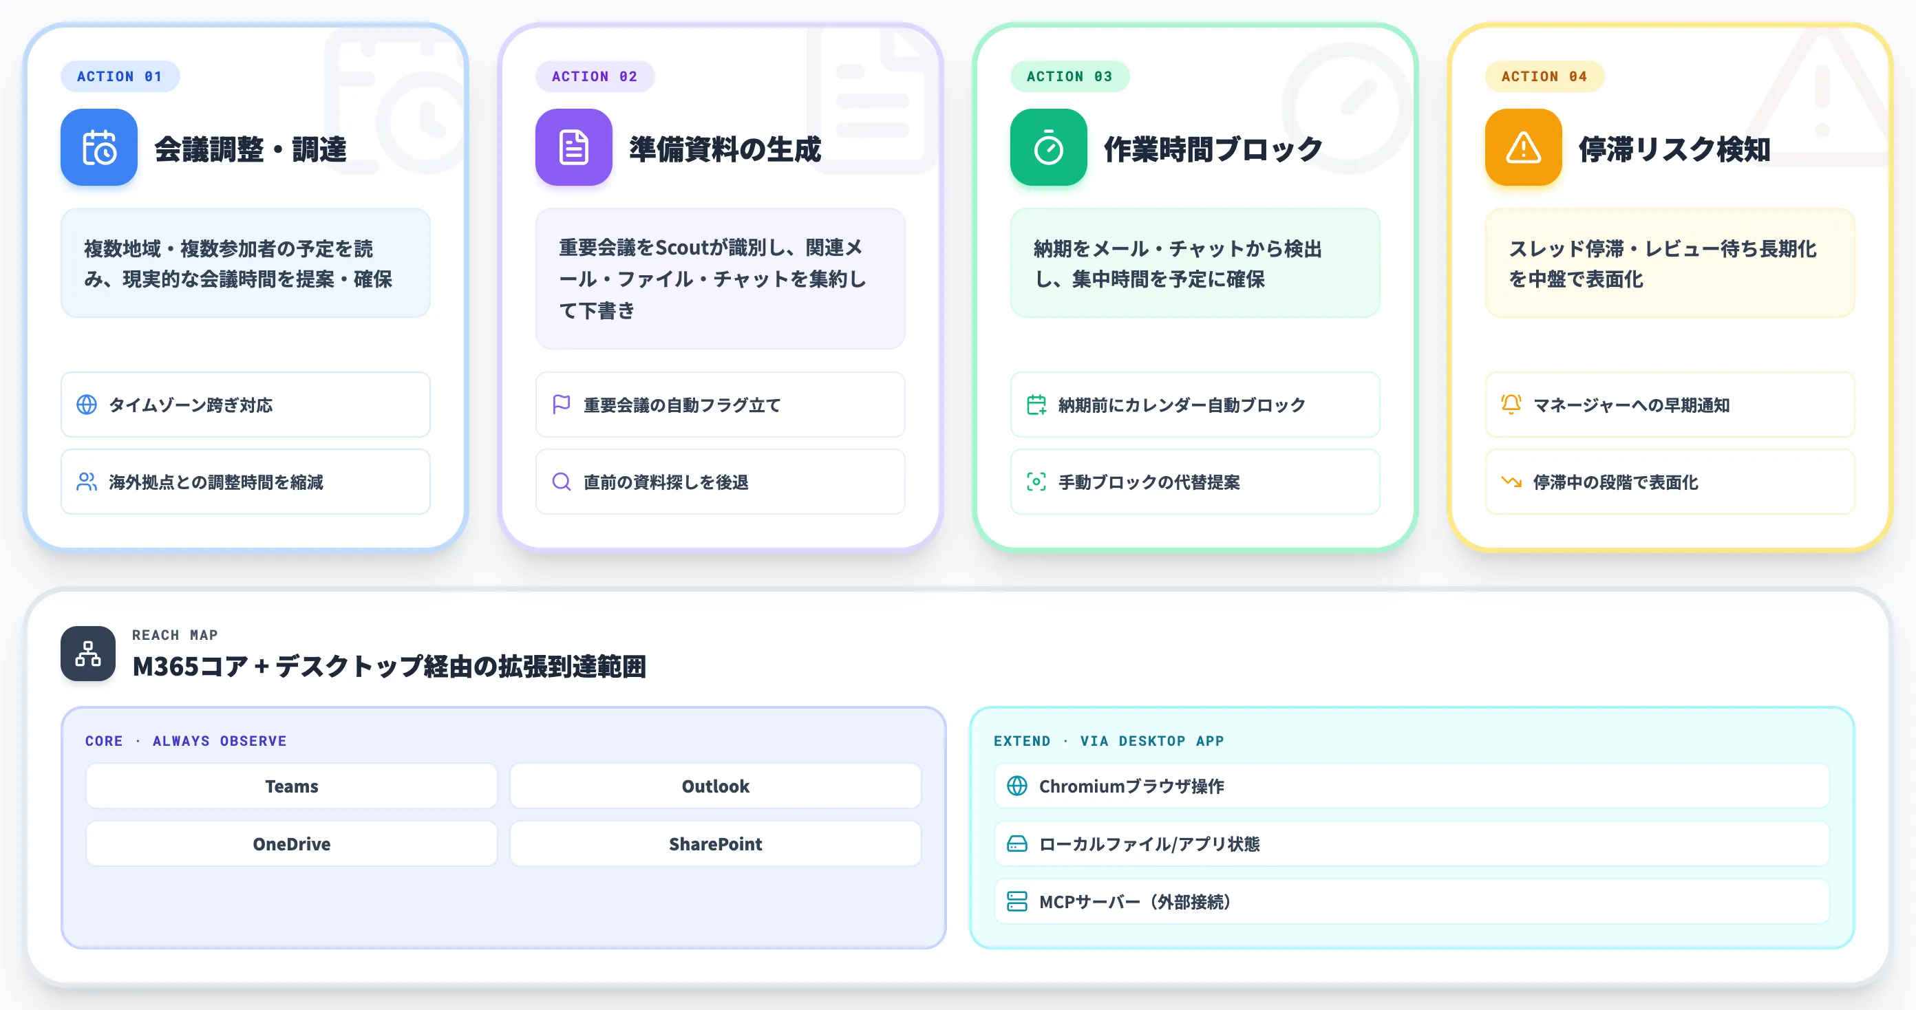Click the downward trend icon next to 停滞中の段階で表面化
The height and width of the screenshot is (1010, 1916).
point(1511,482)
